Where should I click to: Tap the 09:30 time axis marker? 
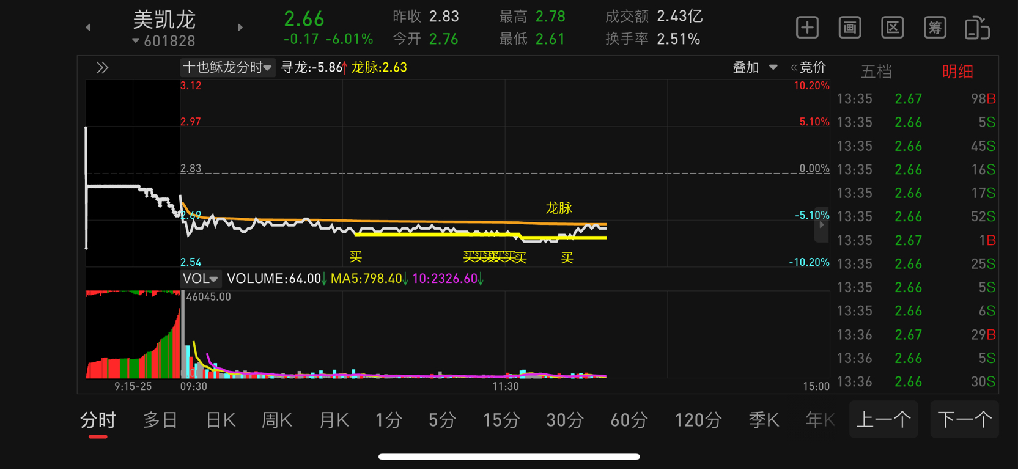[193, 386]
